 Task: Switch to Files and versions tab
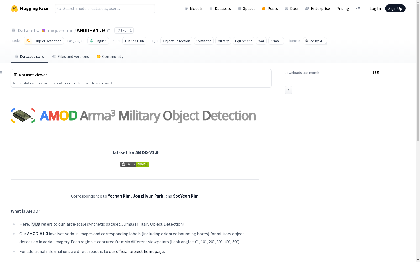(70, 56)
